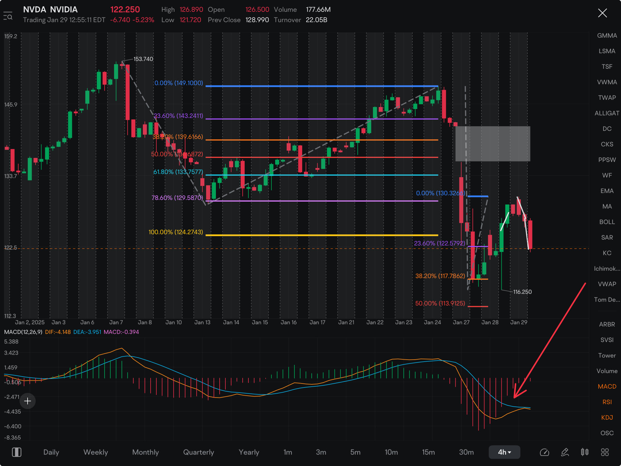
Task: Select the 10m interval
Action: [391, 452]
